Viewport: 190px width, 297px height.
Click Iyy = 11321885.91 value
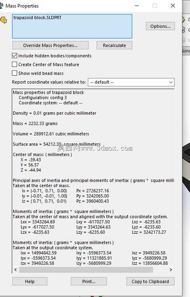tap(94, 258)
